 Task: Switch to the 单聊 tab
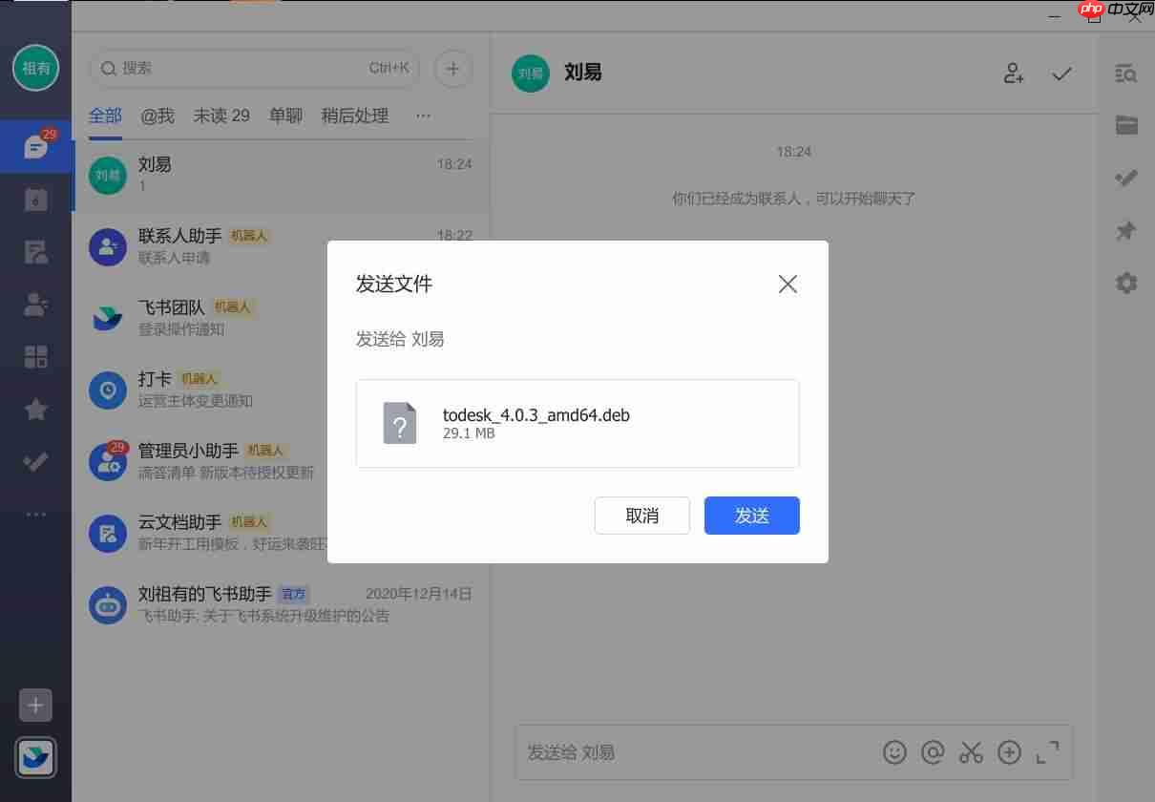(285, 116)
